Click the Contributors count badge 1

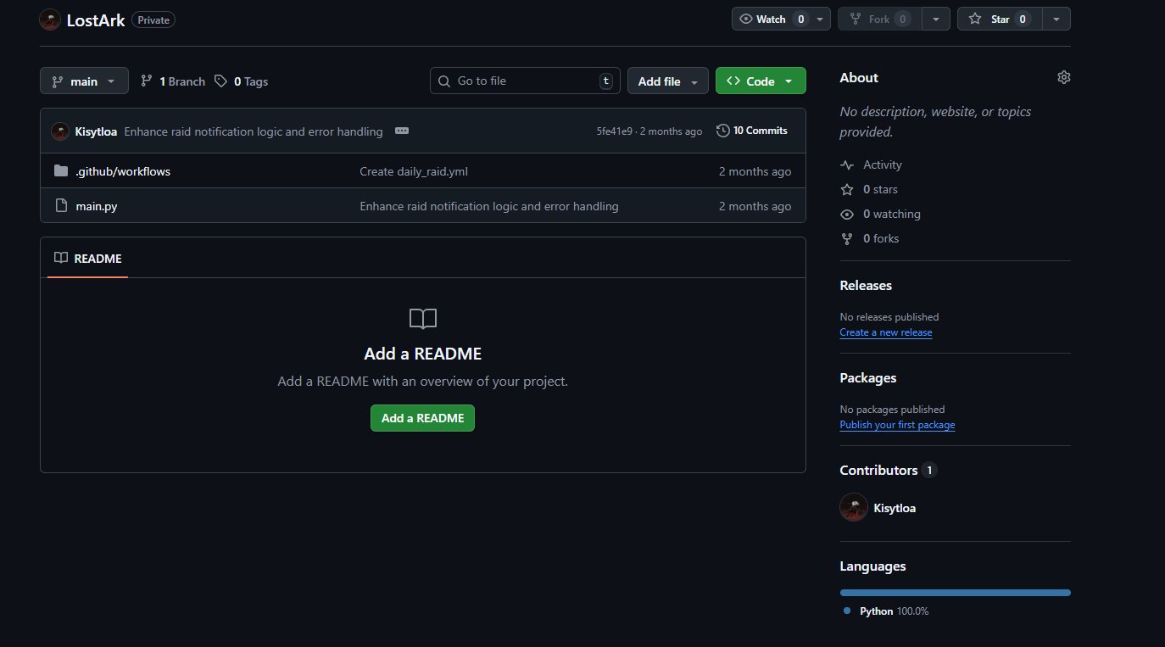pos(929,471)
